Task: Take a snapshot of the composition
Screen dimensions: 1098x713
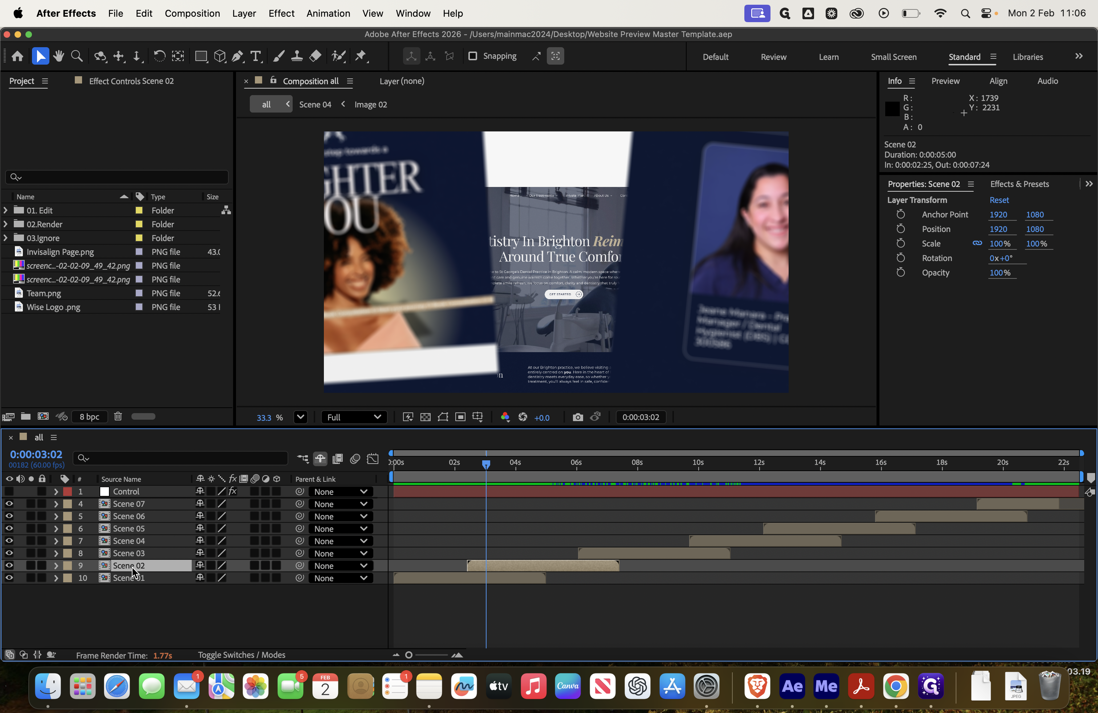Action: click(x=577, y=417)
